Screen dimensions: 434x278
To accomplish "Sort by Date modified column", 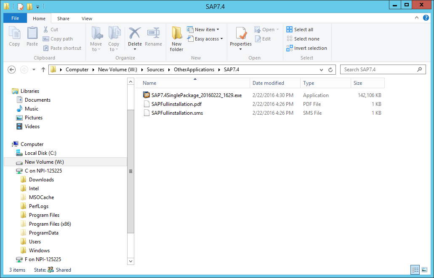I will click(275, 83).
